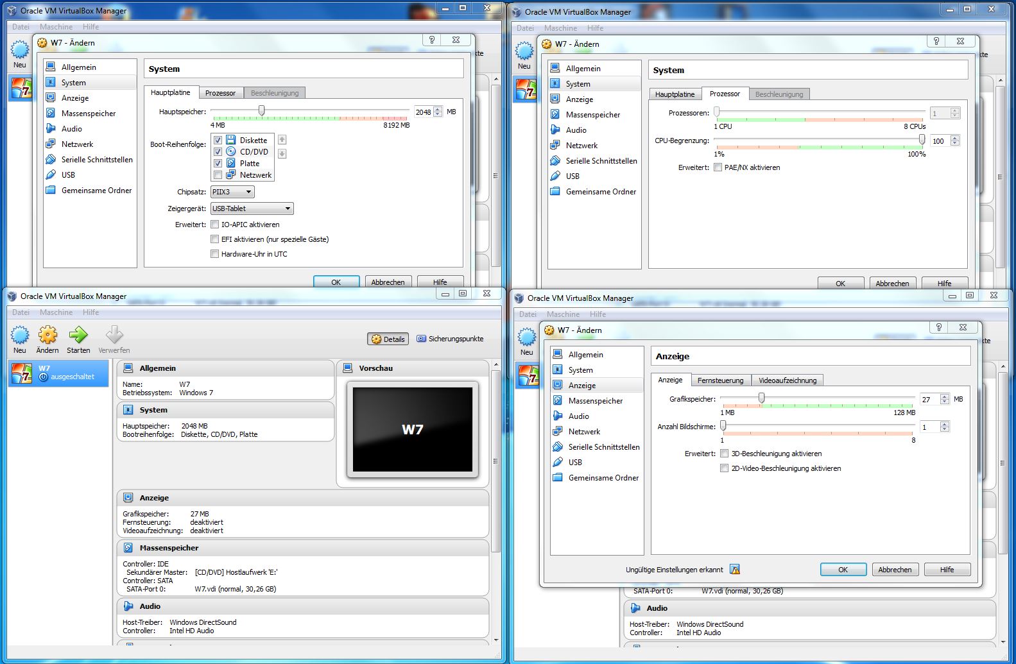
Task: Click the Audio icon in the bottom-right dialog sidebar
Action: pos(558,416)
